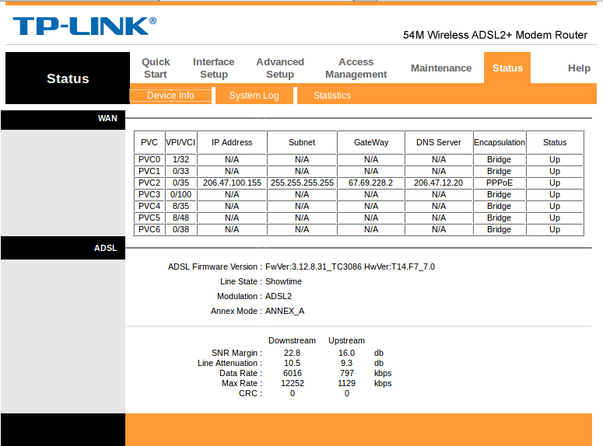
Task: Open the System Log sub-tab
Action: click(x=254, y=96)
